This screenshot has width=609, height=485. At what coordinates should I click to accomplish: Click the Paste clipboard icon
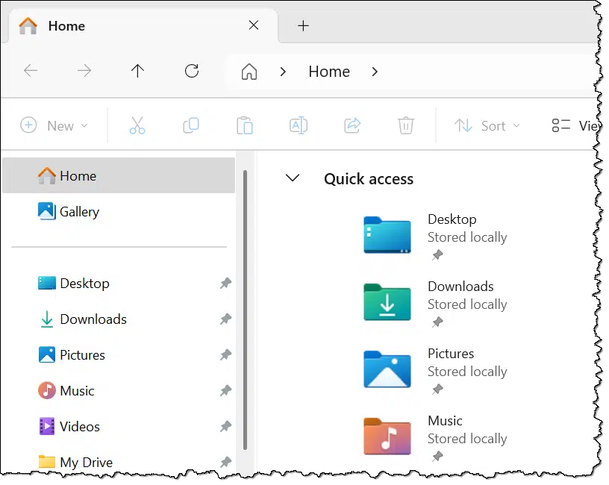pos(245,125)
